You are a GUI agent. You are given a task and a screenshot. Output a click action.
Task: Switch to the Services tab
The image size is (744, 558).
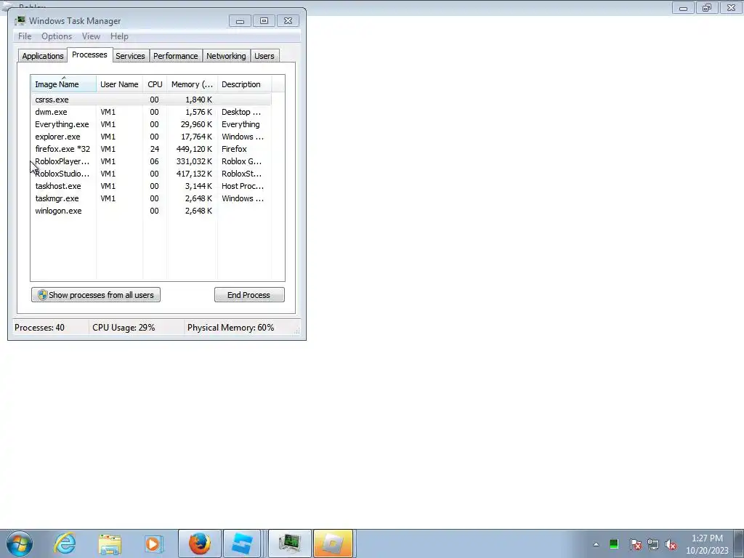tap(130, 56)
